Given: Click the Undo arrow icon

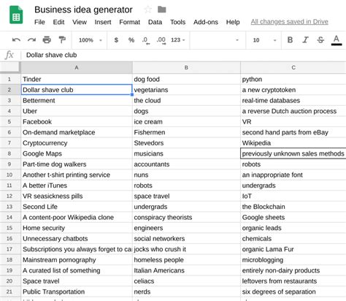Looking at the screenshot, I should click(x=16, y=40).
